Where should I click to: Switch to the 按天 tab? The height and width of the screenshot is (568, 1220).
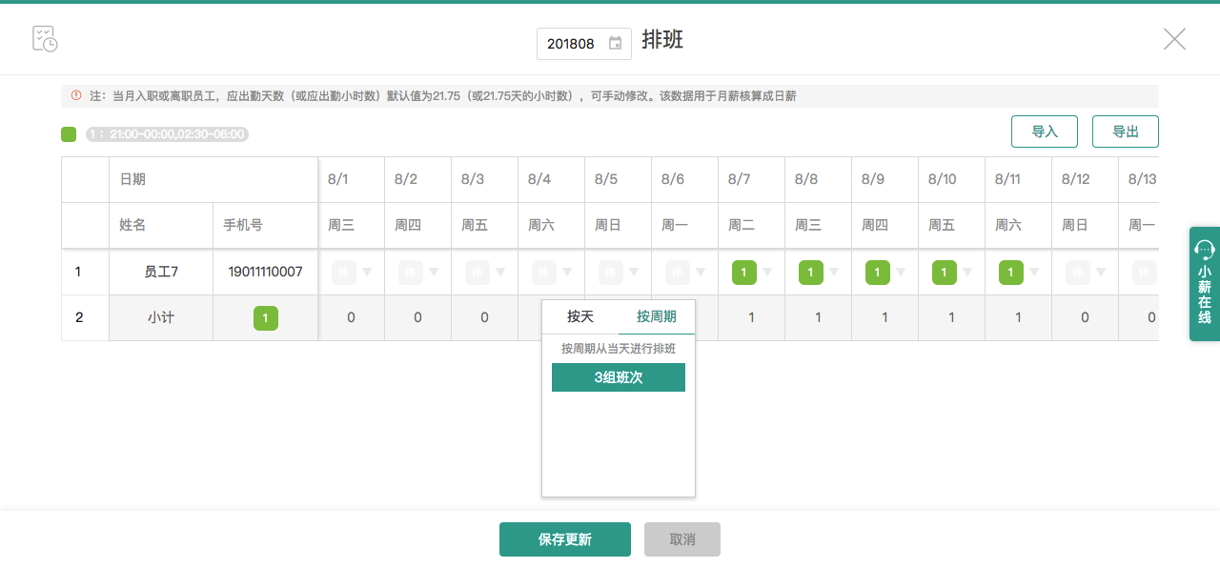tap(580, 316)
